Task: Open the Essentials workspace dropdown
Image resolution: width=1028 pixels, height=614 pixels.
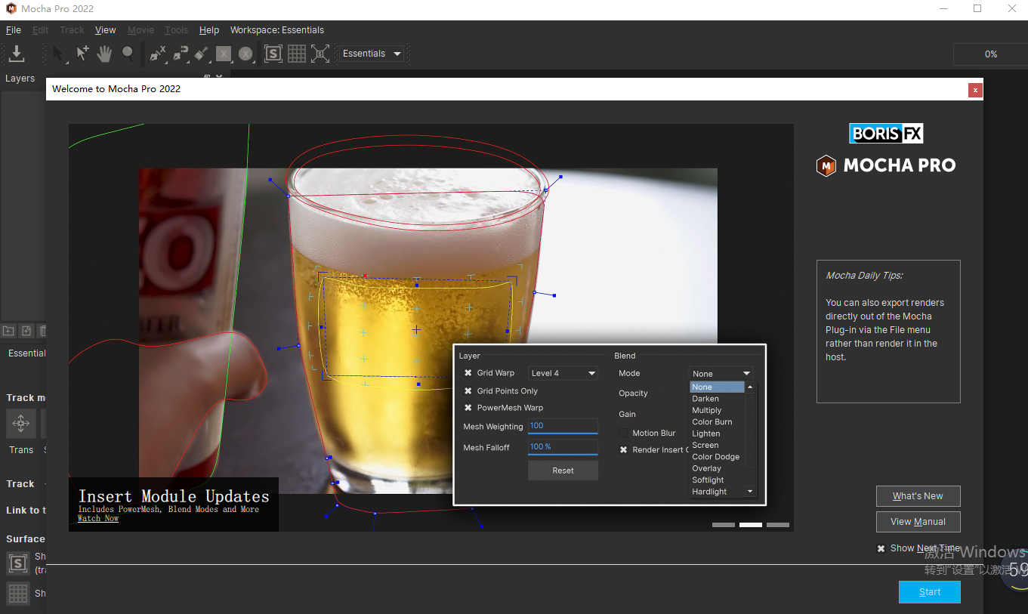Action: click(372, 54)
